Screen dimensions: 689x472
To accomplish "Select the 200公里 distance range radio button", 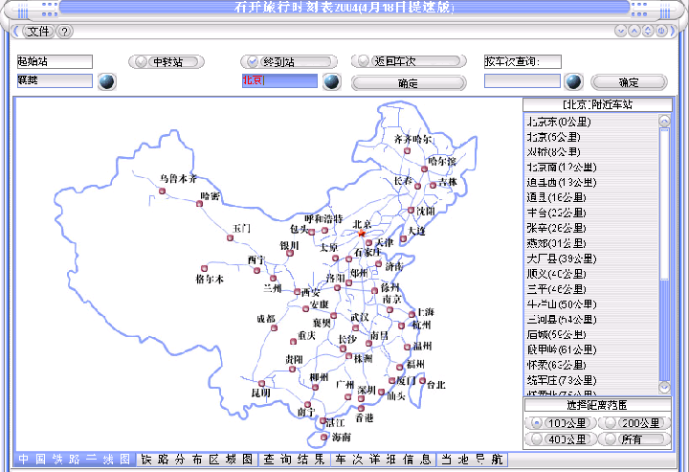I will pos(634,423).
